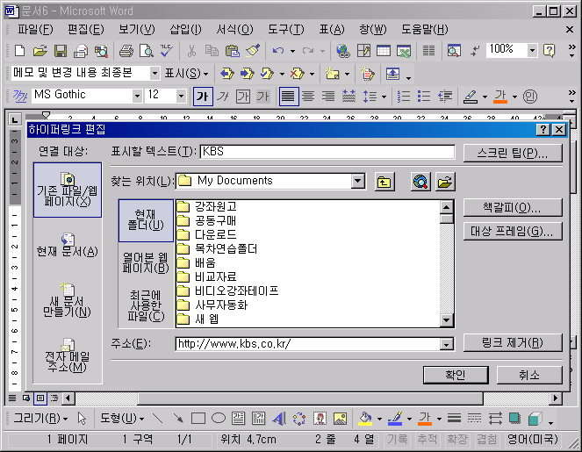Click the 스크린 팁(P) button
Screen dimensions: 582x452
click(513, 154)
